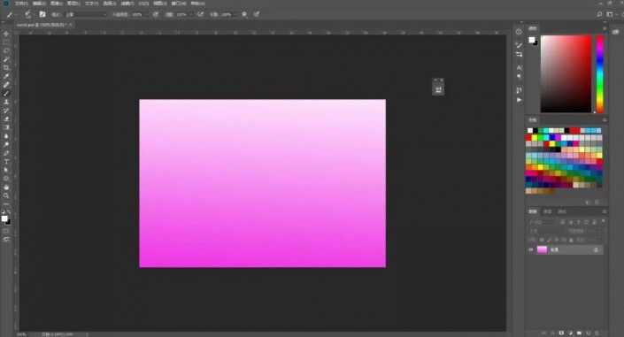Open the File menu
The height and width of the screenshot is (337, 624).
coord(21,4)
